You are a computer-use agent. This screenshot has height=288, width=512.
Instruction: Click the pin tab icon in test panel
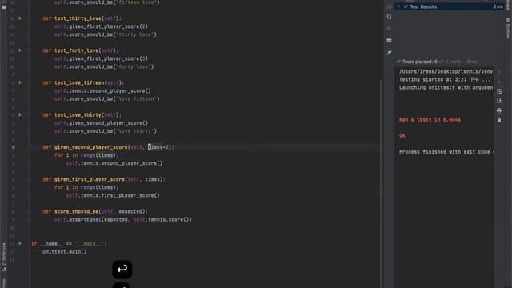click(389, 53)
